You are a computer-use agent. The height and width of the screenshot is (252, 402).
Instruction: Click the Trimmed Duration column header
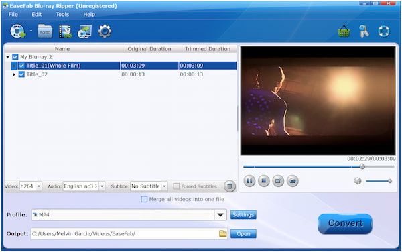coord(208,49)
